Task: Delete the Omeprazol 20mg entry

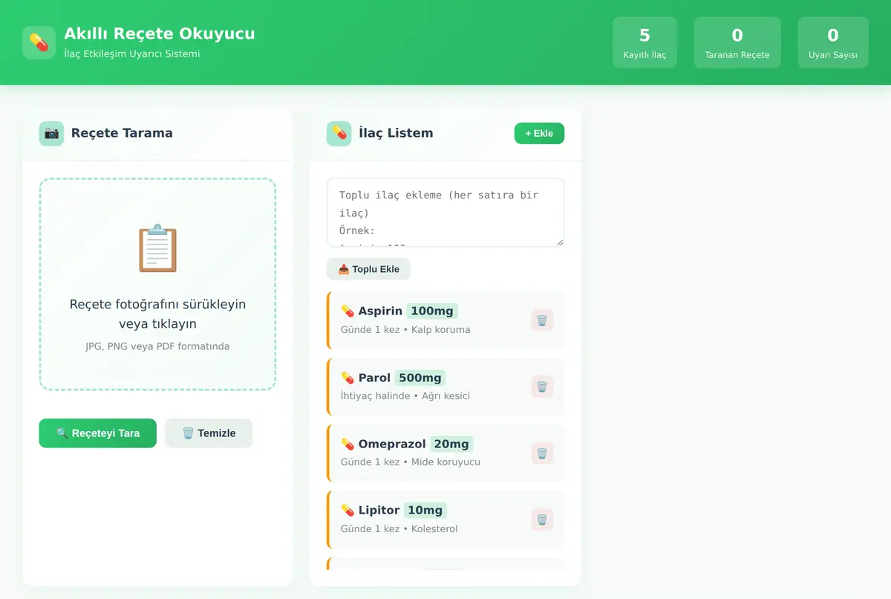Action: [x=542, y=453]
